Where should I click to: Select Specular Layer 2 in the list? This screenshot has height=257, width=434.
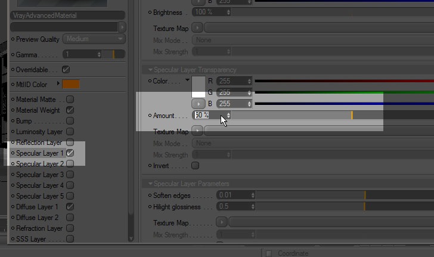tap(39, 164)
